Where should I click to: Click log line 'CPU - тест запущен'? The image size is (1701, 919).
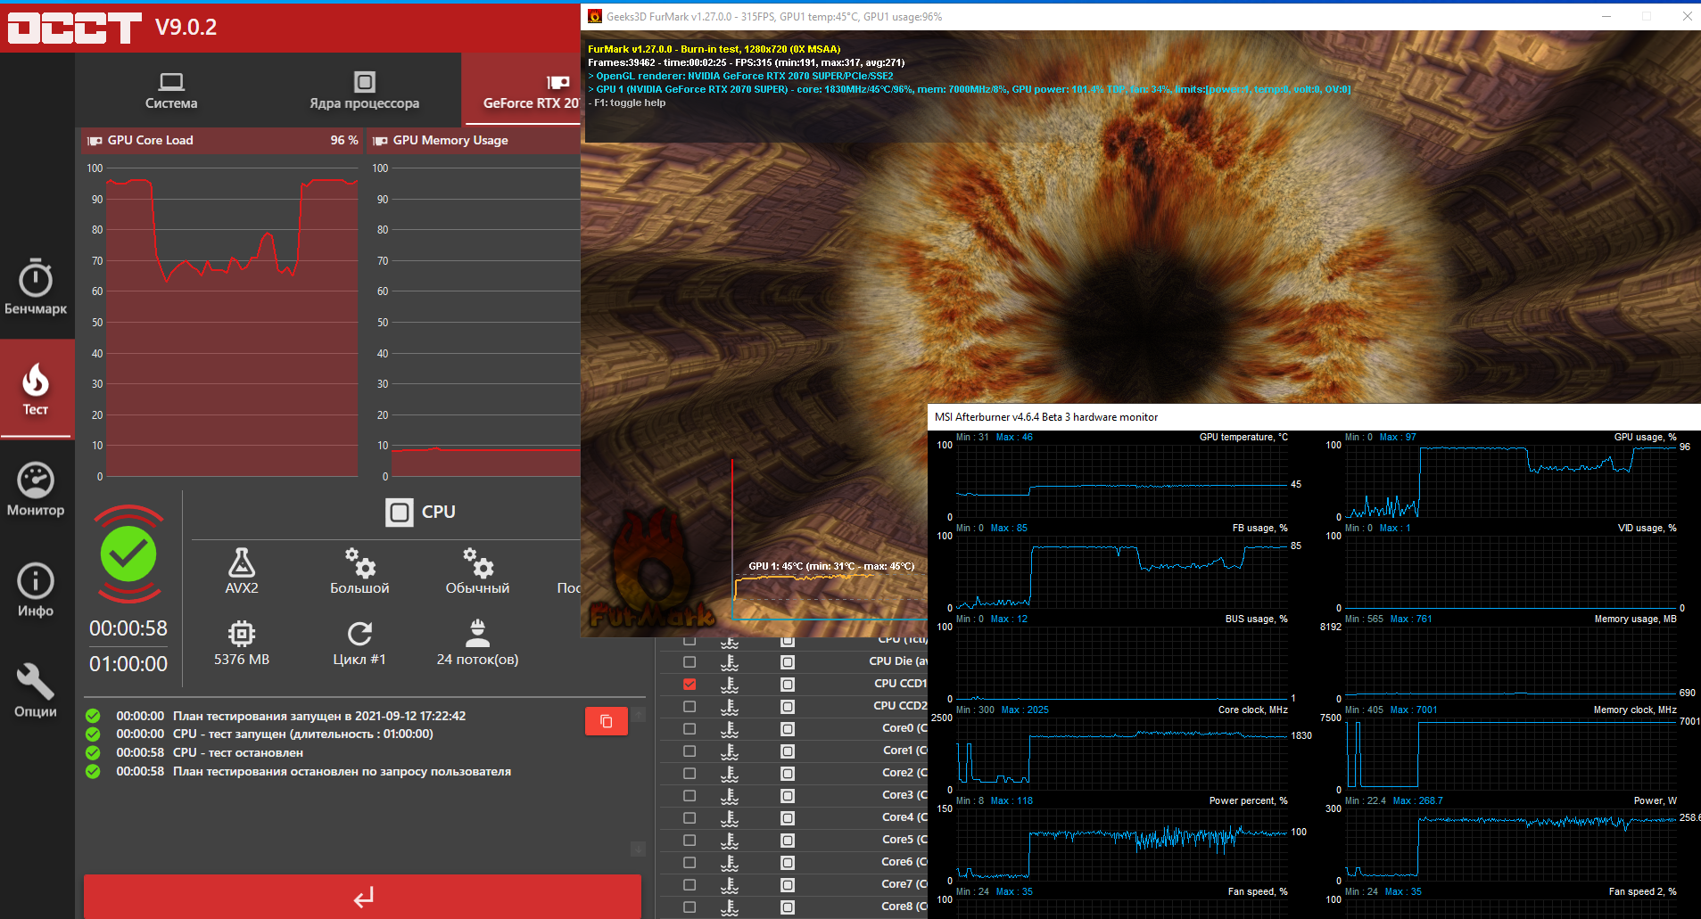click(303, 734)
